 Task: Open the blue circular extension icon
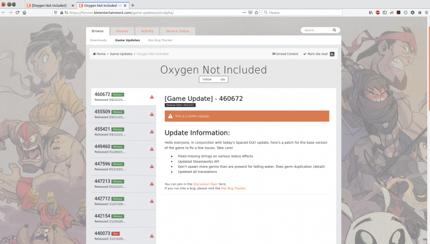(x=405, y=13)
